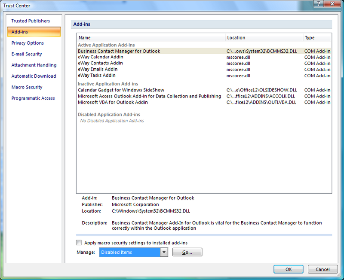344x280 pixels.
Task: Open Automatic Download settings
Action: pos(34,76)
